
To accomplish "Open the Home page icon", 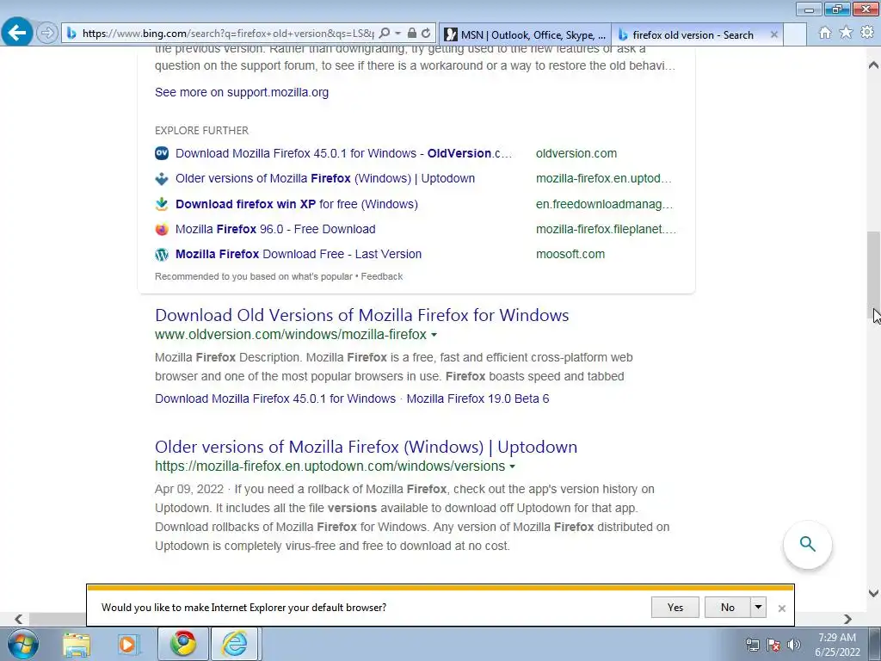I will pos(824,33).
